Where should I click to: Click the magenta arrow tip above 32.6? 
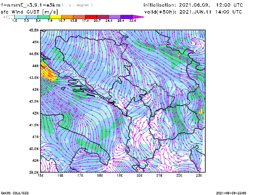pyautogui.click(x=138, y=17)
